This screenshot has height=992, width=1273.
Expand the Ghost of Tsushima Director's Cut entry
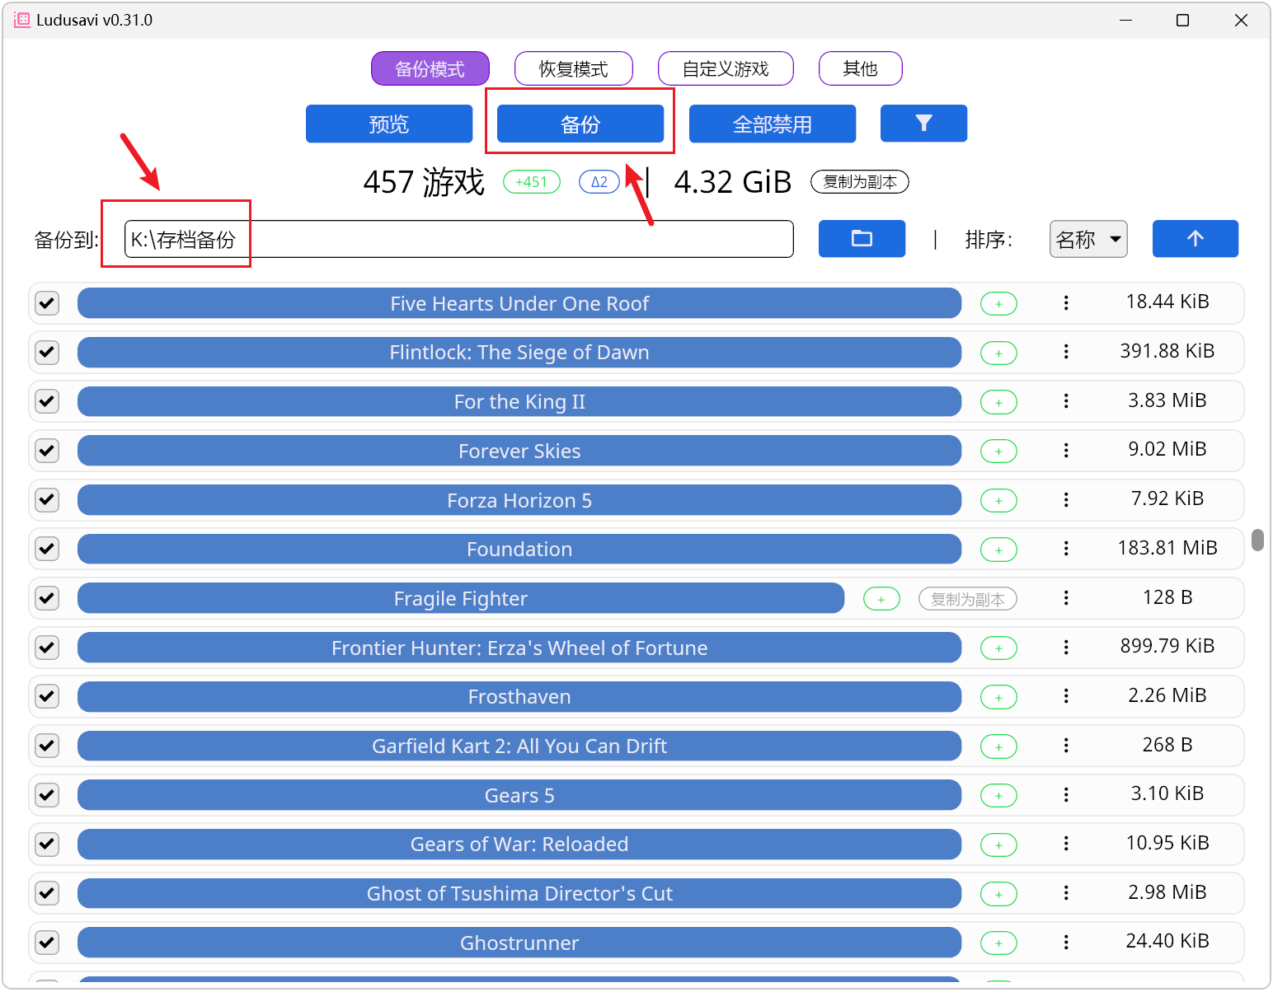[x=519, y=893]
